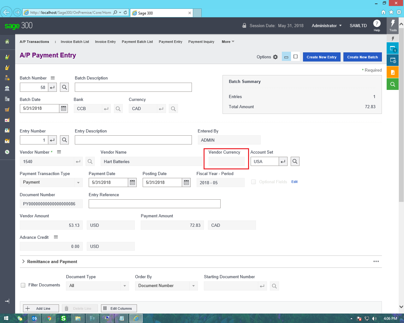404x323 pixels.
Task: Click the sidebar expand arrow at bottom left
Action: 7,301
